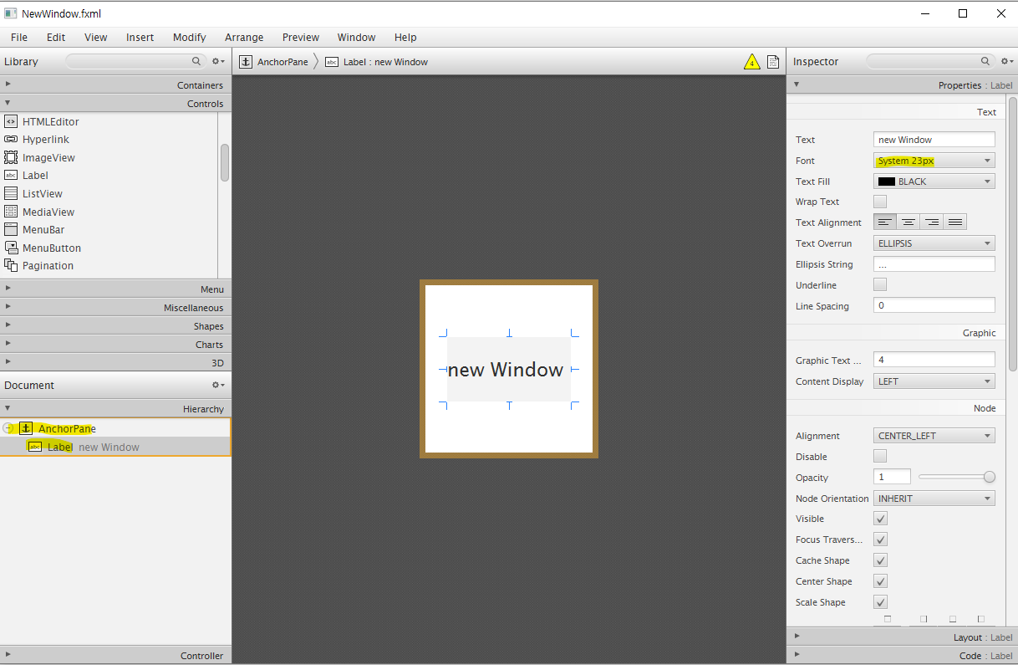
Task: Open the Modify menu
Action: (x=190, y=37)
